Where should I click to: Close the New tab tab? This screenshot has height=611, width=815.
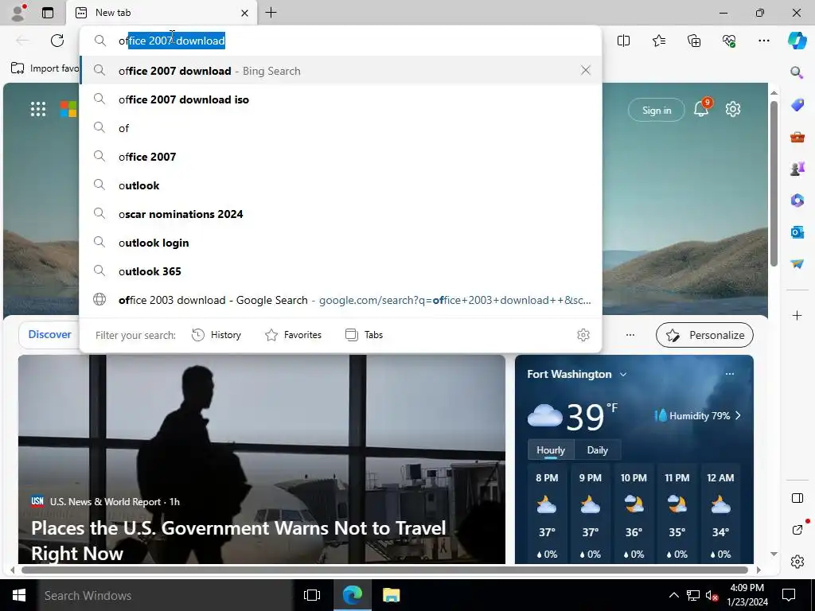point(244,13)
